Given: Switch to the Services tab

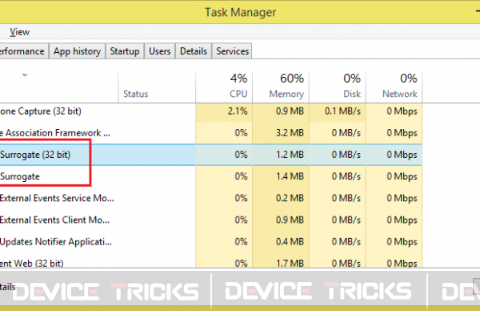Looking at the screenshot, I should [232, 51].
